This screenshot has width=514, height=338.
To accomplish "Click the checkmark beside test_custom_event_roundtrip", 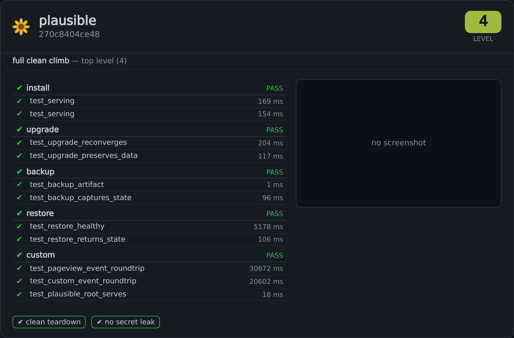I will coord(19,281).
